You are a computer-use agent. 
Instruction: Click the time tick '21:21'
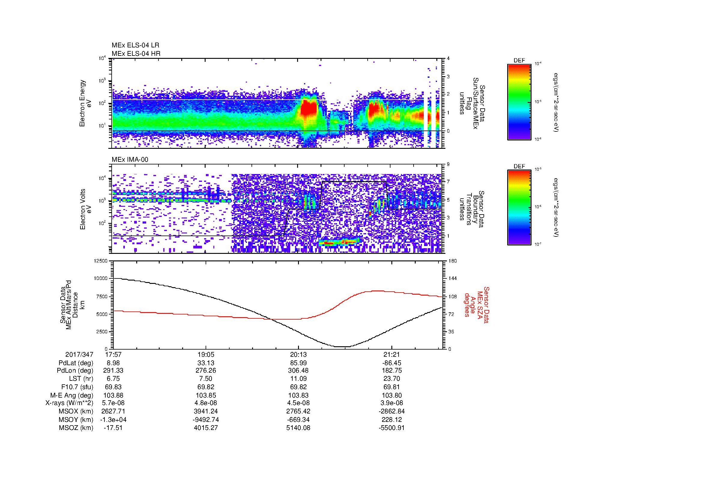[x=391, y=354]
